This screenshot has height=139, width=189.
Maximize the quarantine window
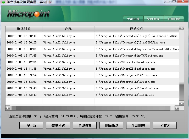174,1
